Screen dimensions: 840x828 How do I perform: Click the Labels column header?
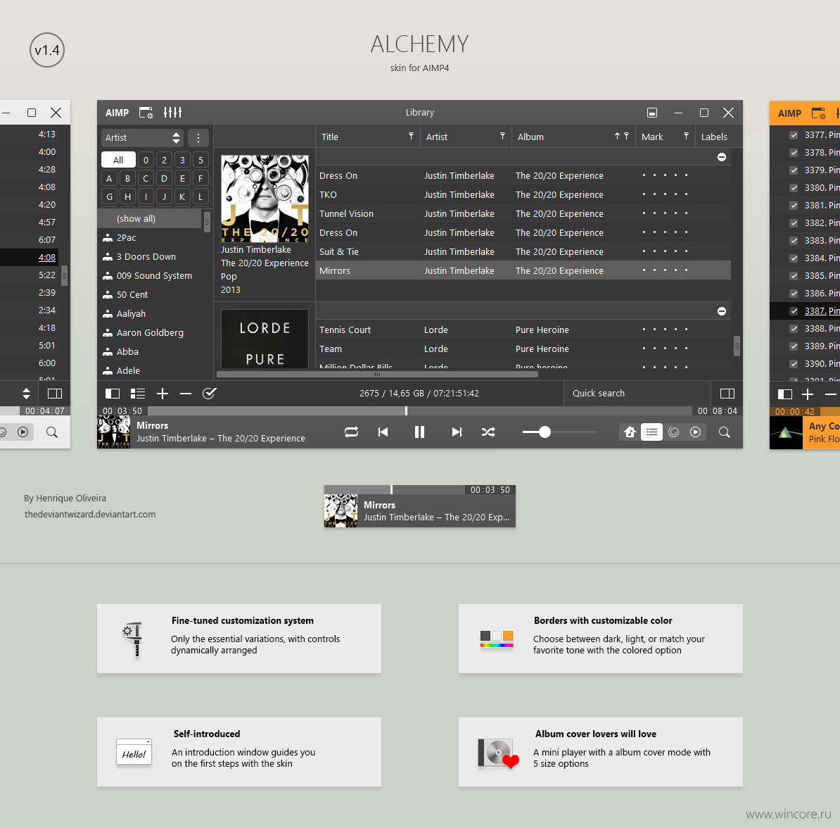coord(718,137)
